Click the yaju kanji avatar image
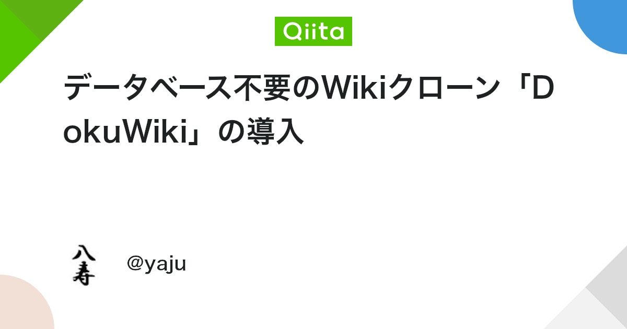 (83, 265)
